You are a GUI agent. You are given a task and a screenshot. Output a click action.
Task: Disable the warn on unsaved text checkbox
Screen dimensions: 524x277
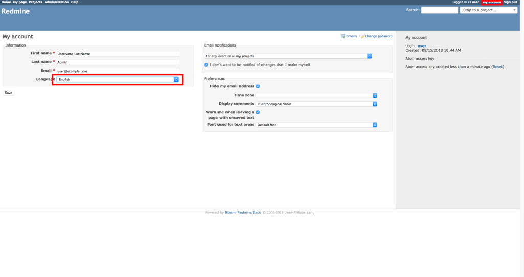258,112
